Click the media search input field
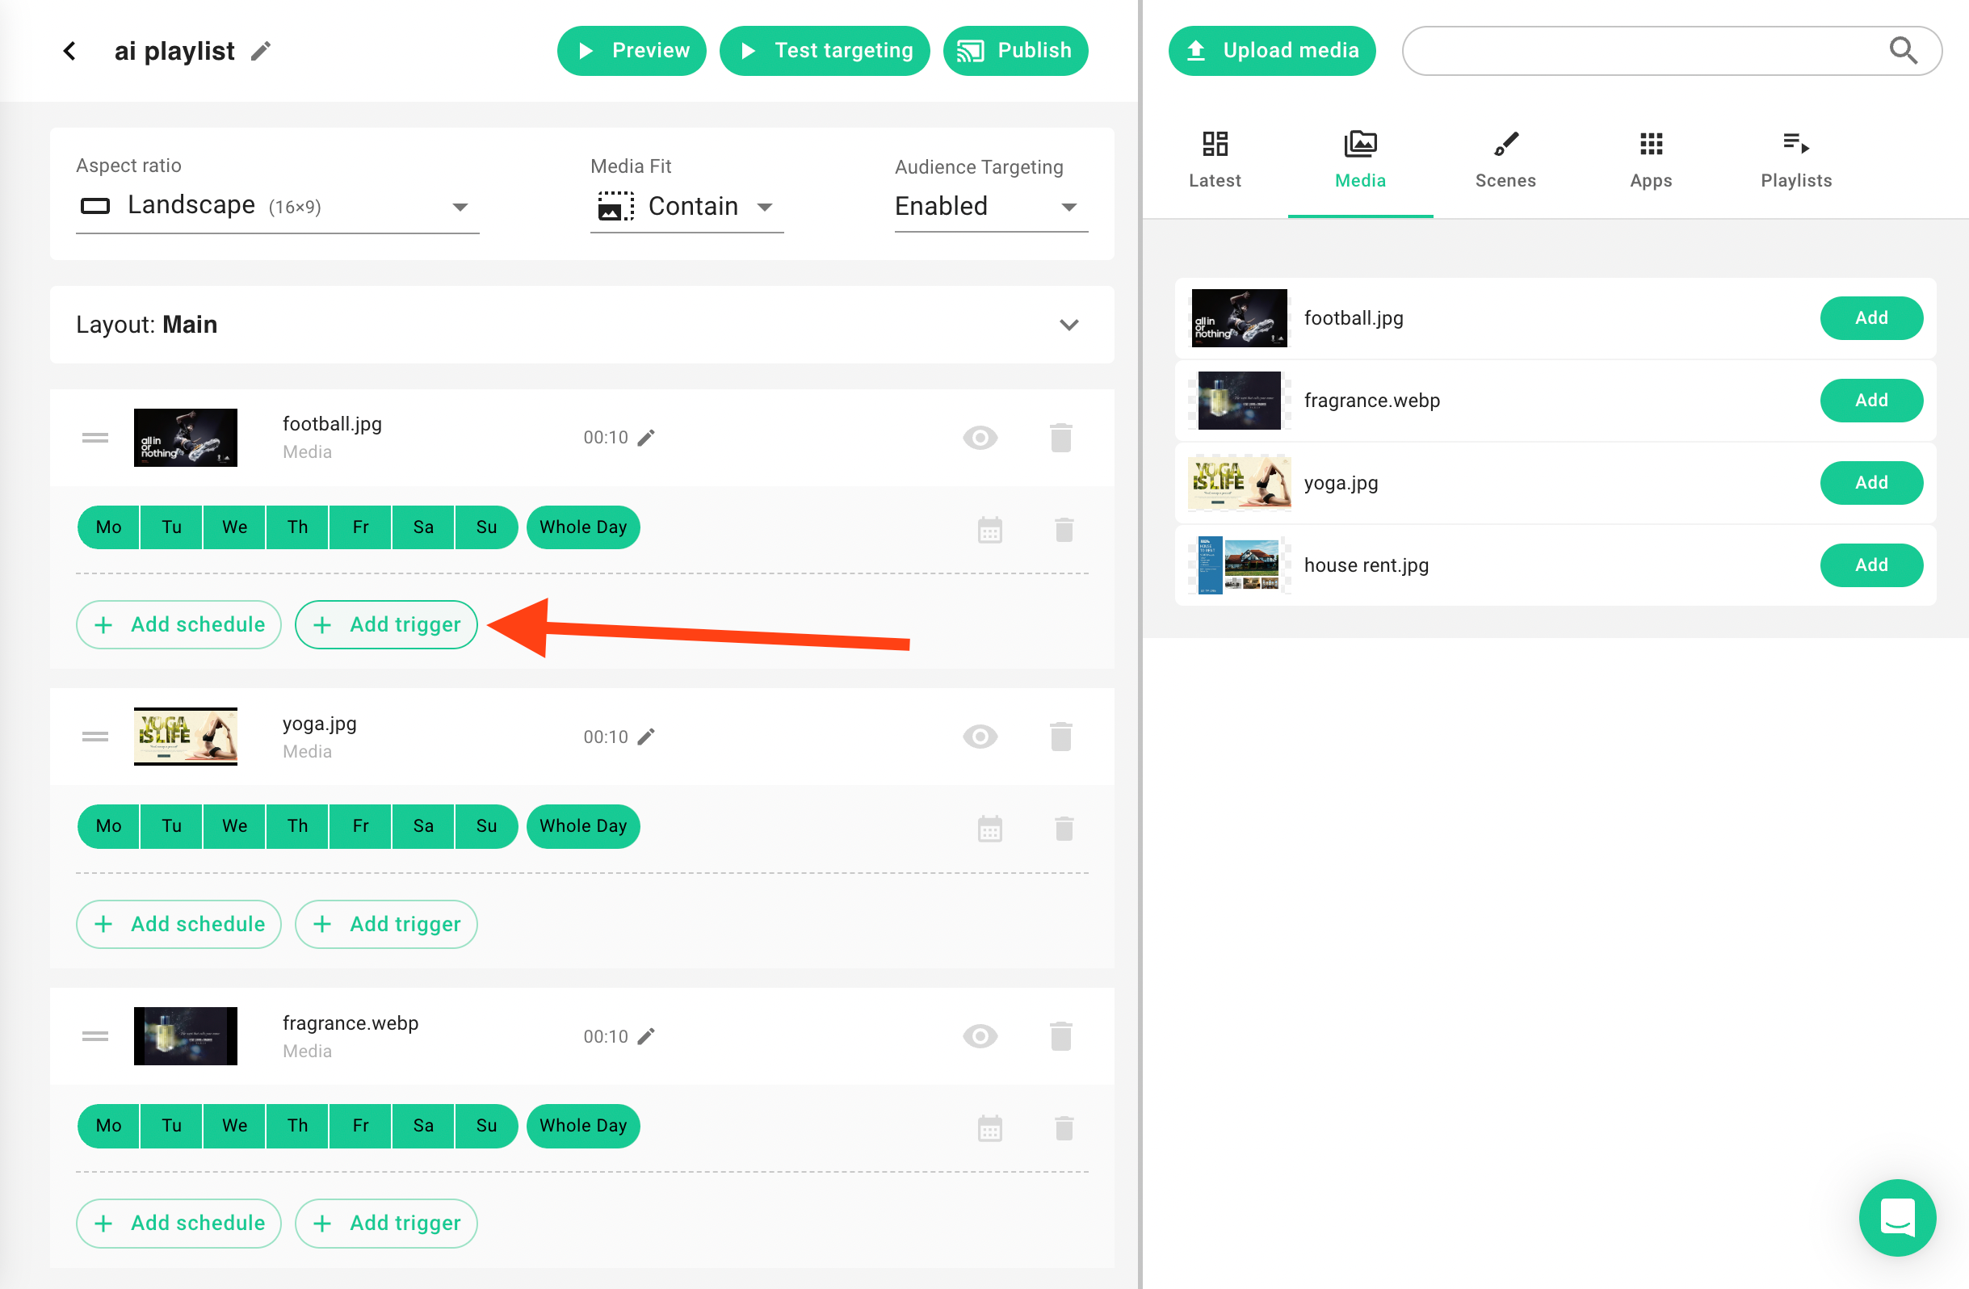Image resolution: width=1969 pixels, height=1289 pixels. [1642, 50]
